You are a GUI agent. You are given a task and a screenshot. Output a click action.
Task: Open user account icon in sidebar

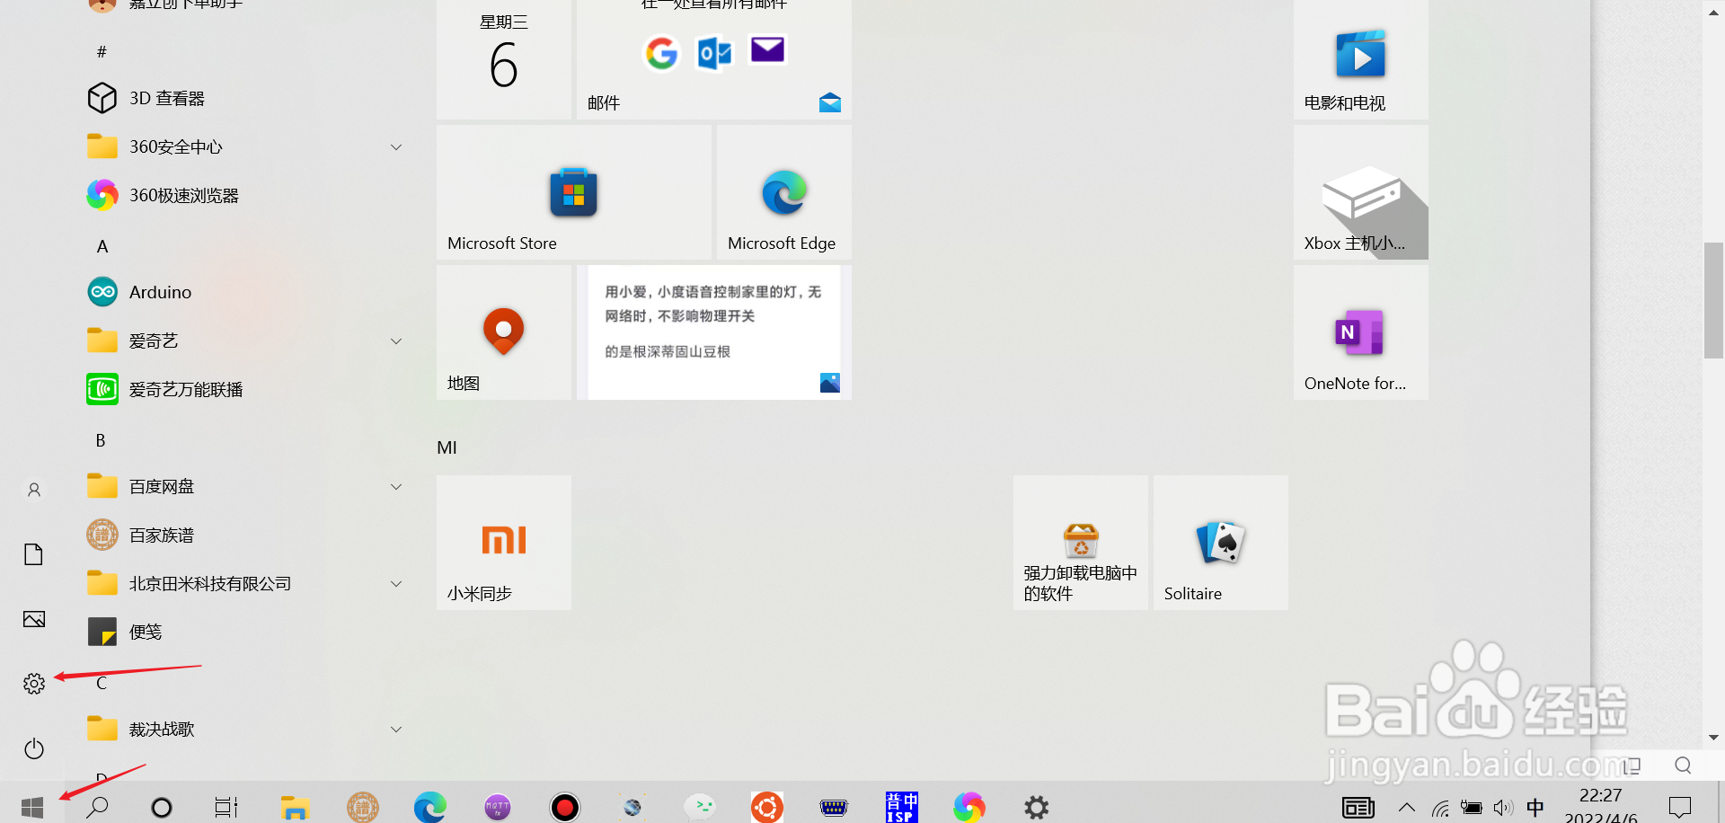click(x=34, y=490)
